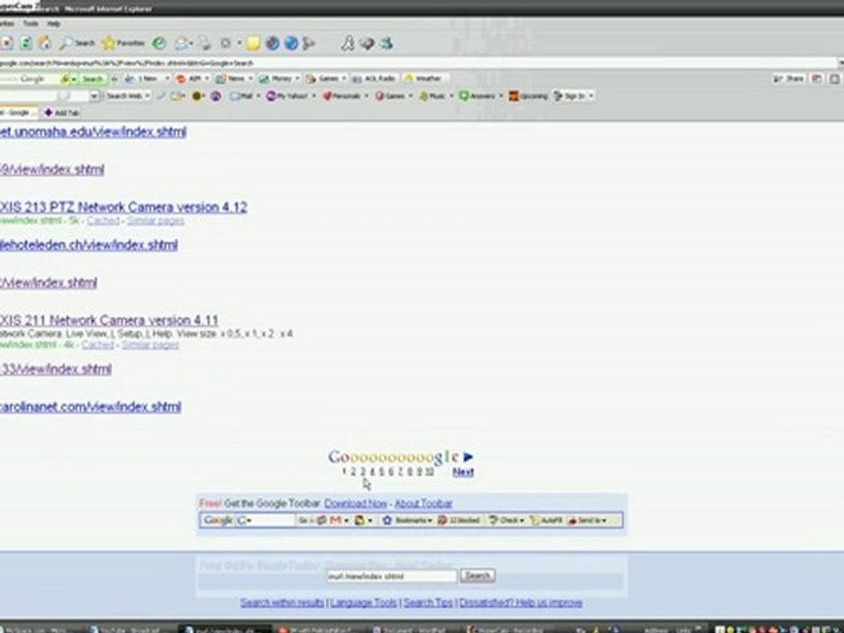This screenshot has width=844, height=633.
Task: Open the Help menu
Action: 54,24
